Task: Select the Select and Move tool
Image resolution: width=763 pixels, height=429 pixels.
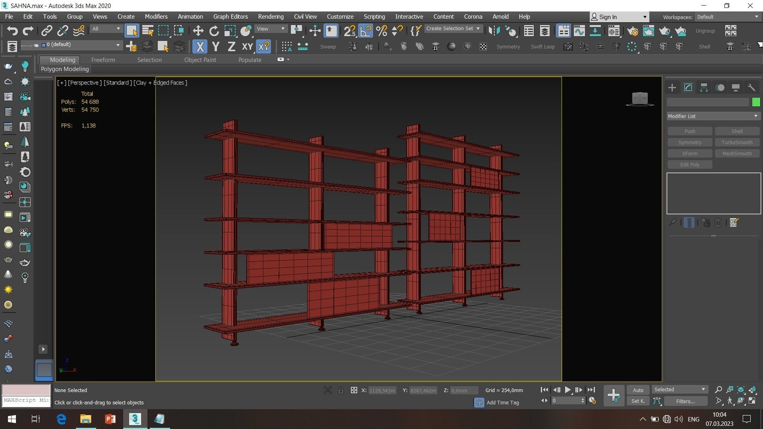Action: 198,31
